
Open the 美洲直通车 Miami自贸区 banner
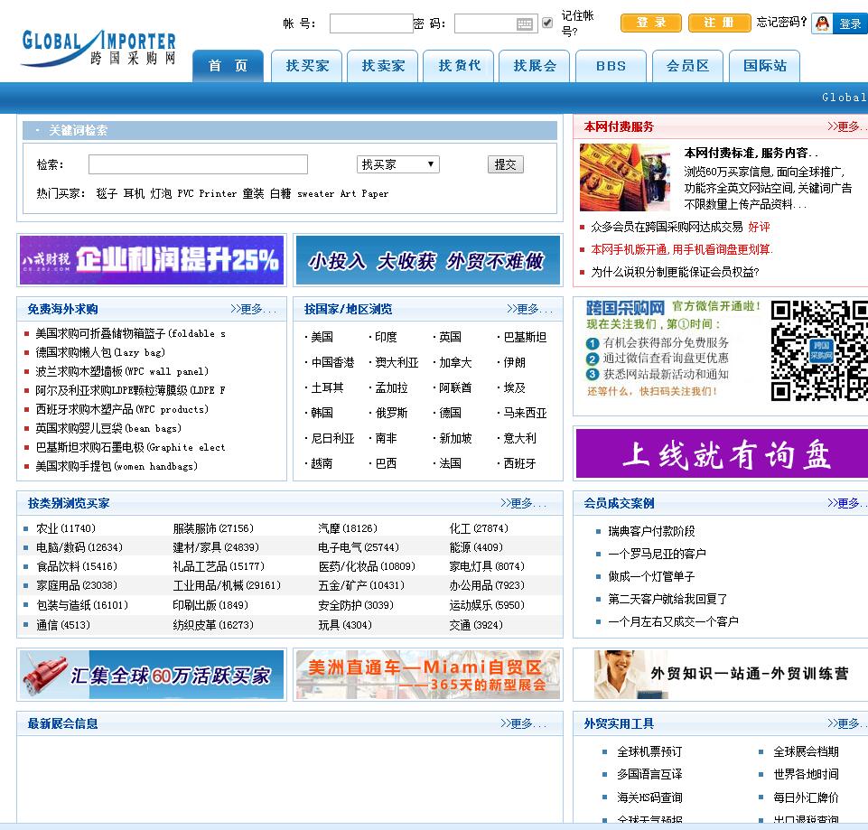[x=428, y=675]
